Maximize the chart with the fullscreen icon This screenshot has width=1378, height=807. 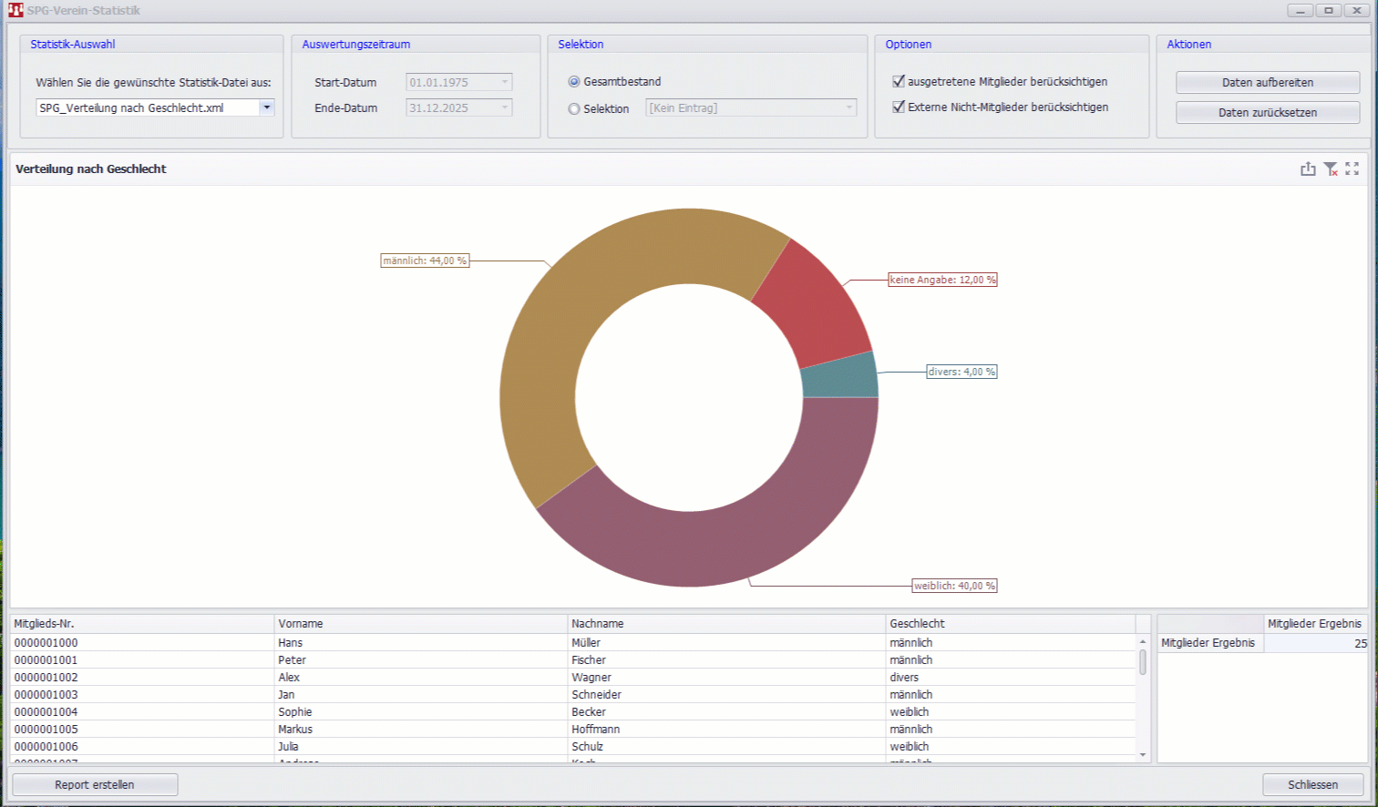(x=1352, y=169)
